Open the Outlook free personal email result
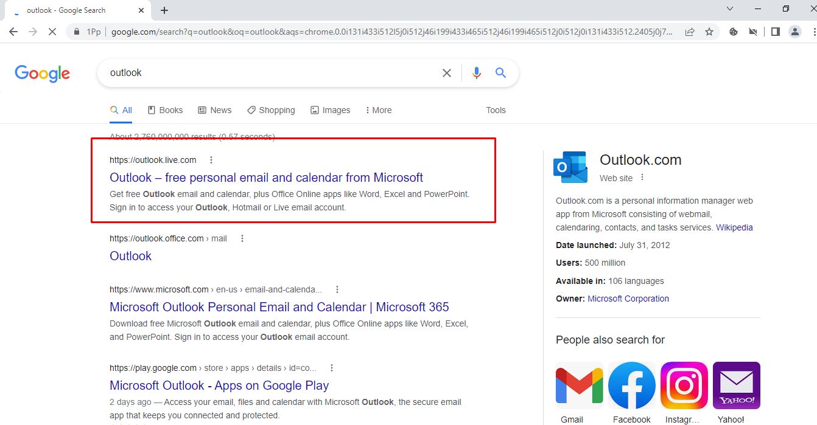The width and height of the screenshot is (817, 425). tap(266, 178)
